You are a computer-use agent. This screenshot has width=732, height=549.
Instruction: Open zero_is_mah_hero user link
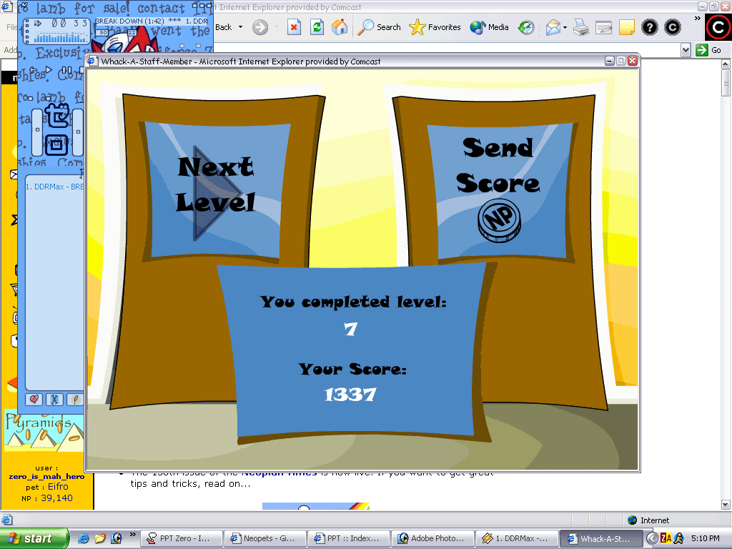(x=46, y=477)
